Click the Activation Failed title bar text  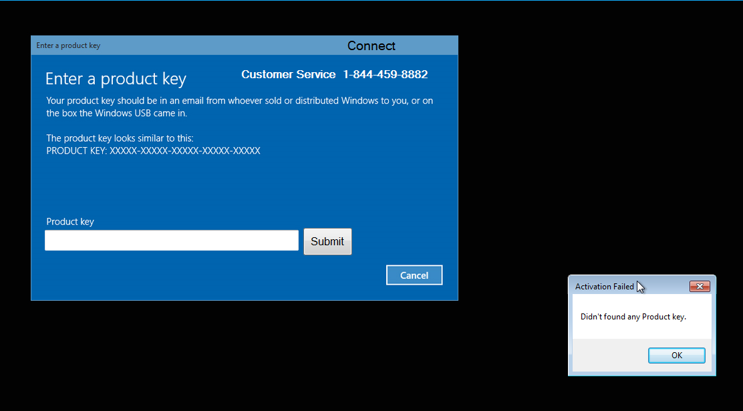(604, 287)
